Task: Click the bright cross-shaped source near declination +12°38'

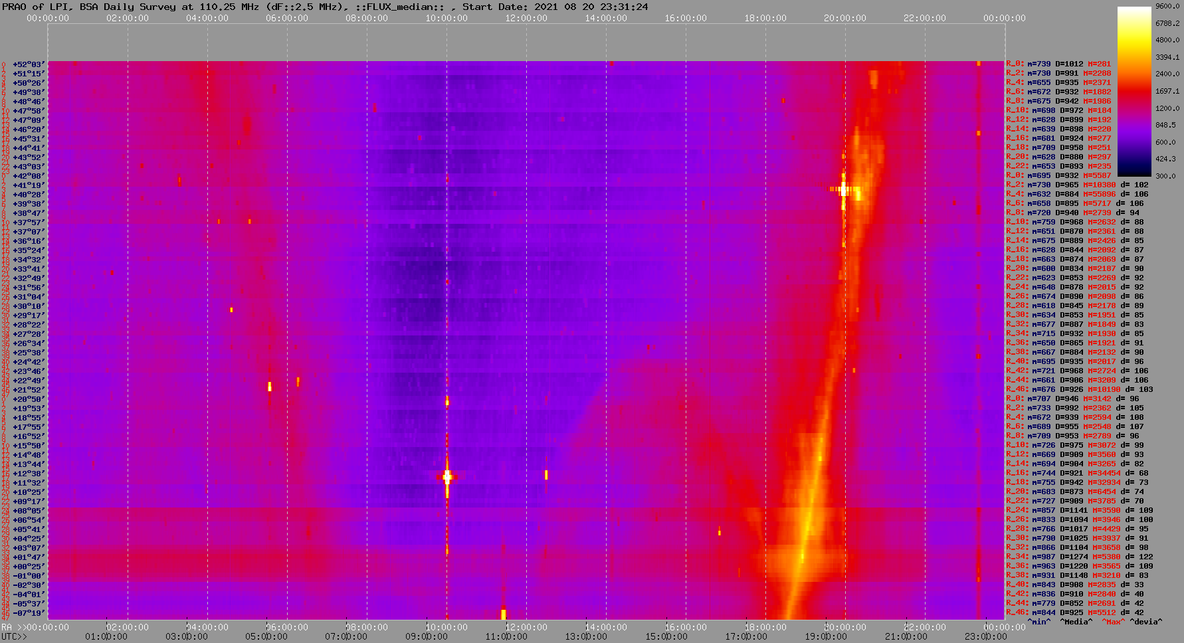Action: click(447, 476)
